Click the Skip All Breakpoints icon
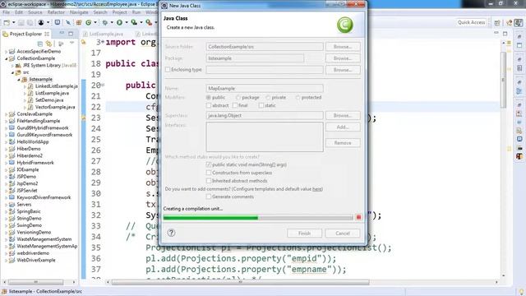The width and height of the screenshot is (526, 296). point(68,22)
